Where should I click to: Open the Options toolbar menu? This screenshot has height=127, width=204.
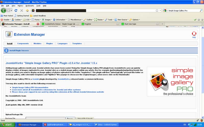pyautogui.click(x=135, y=20)
